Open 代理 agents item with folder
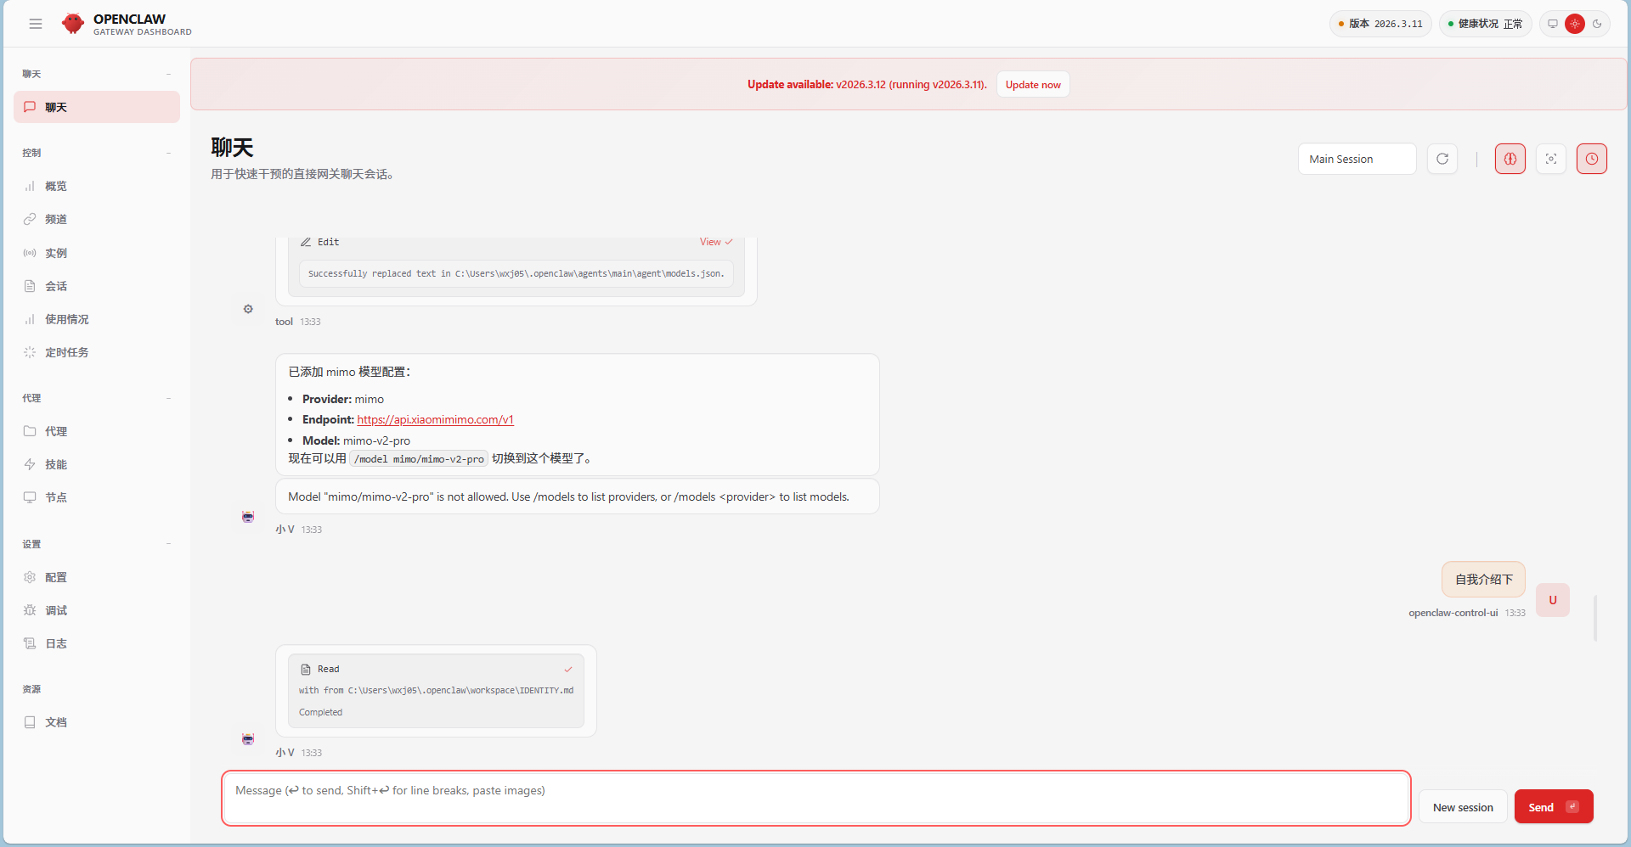The width and height of the screenshot is (1631, 847). [97, 431]
